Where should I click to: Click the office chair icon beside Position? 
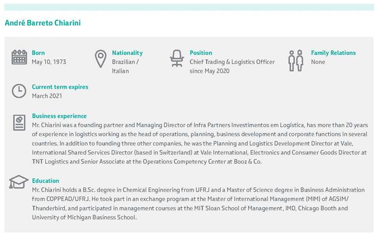(x=176, y=58)
